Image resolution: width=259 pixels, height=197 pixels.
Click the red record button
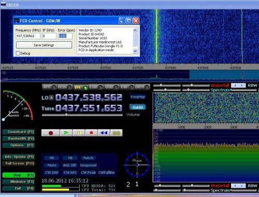tap(51, 133)
